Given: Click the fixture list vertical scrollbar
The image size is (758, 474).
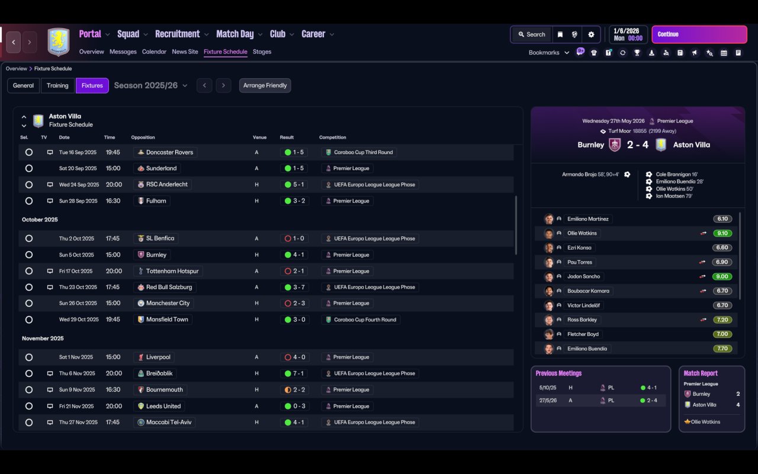Looking at the screenshot, I should [x=516, y=225].
